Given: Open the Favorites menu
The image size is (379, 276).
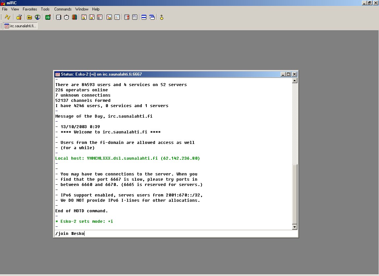Looking at the screenshot, I should pos(30,9).
